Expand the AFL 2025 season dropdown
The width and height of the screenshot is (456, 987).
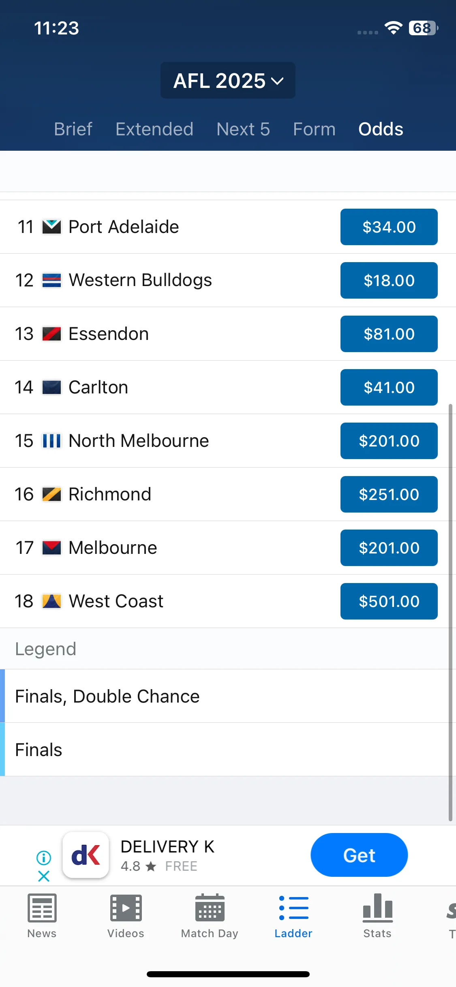[228, 80]
